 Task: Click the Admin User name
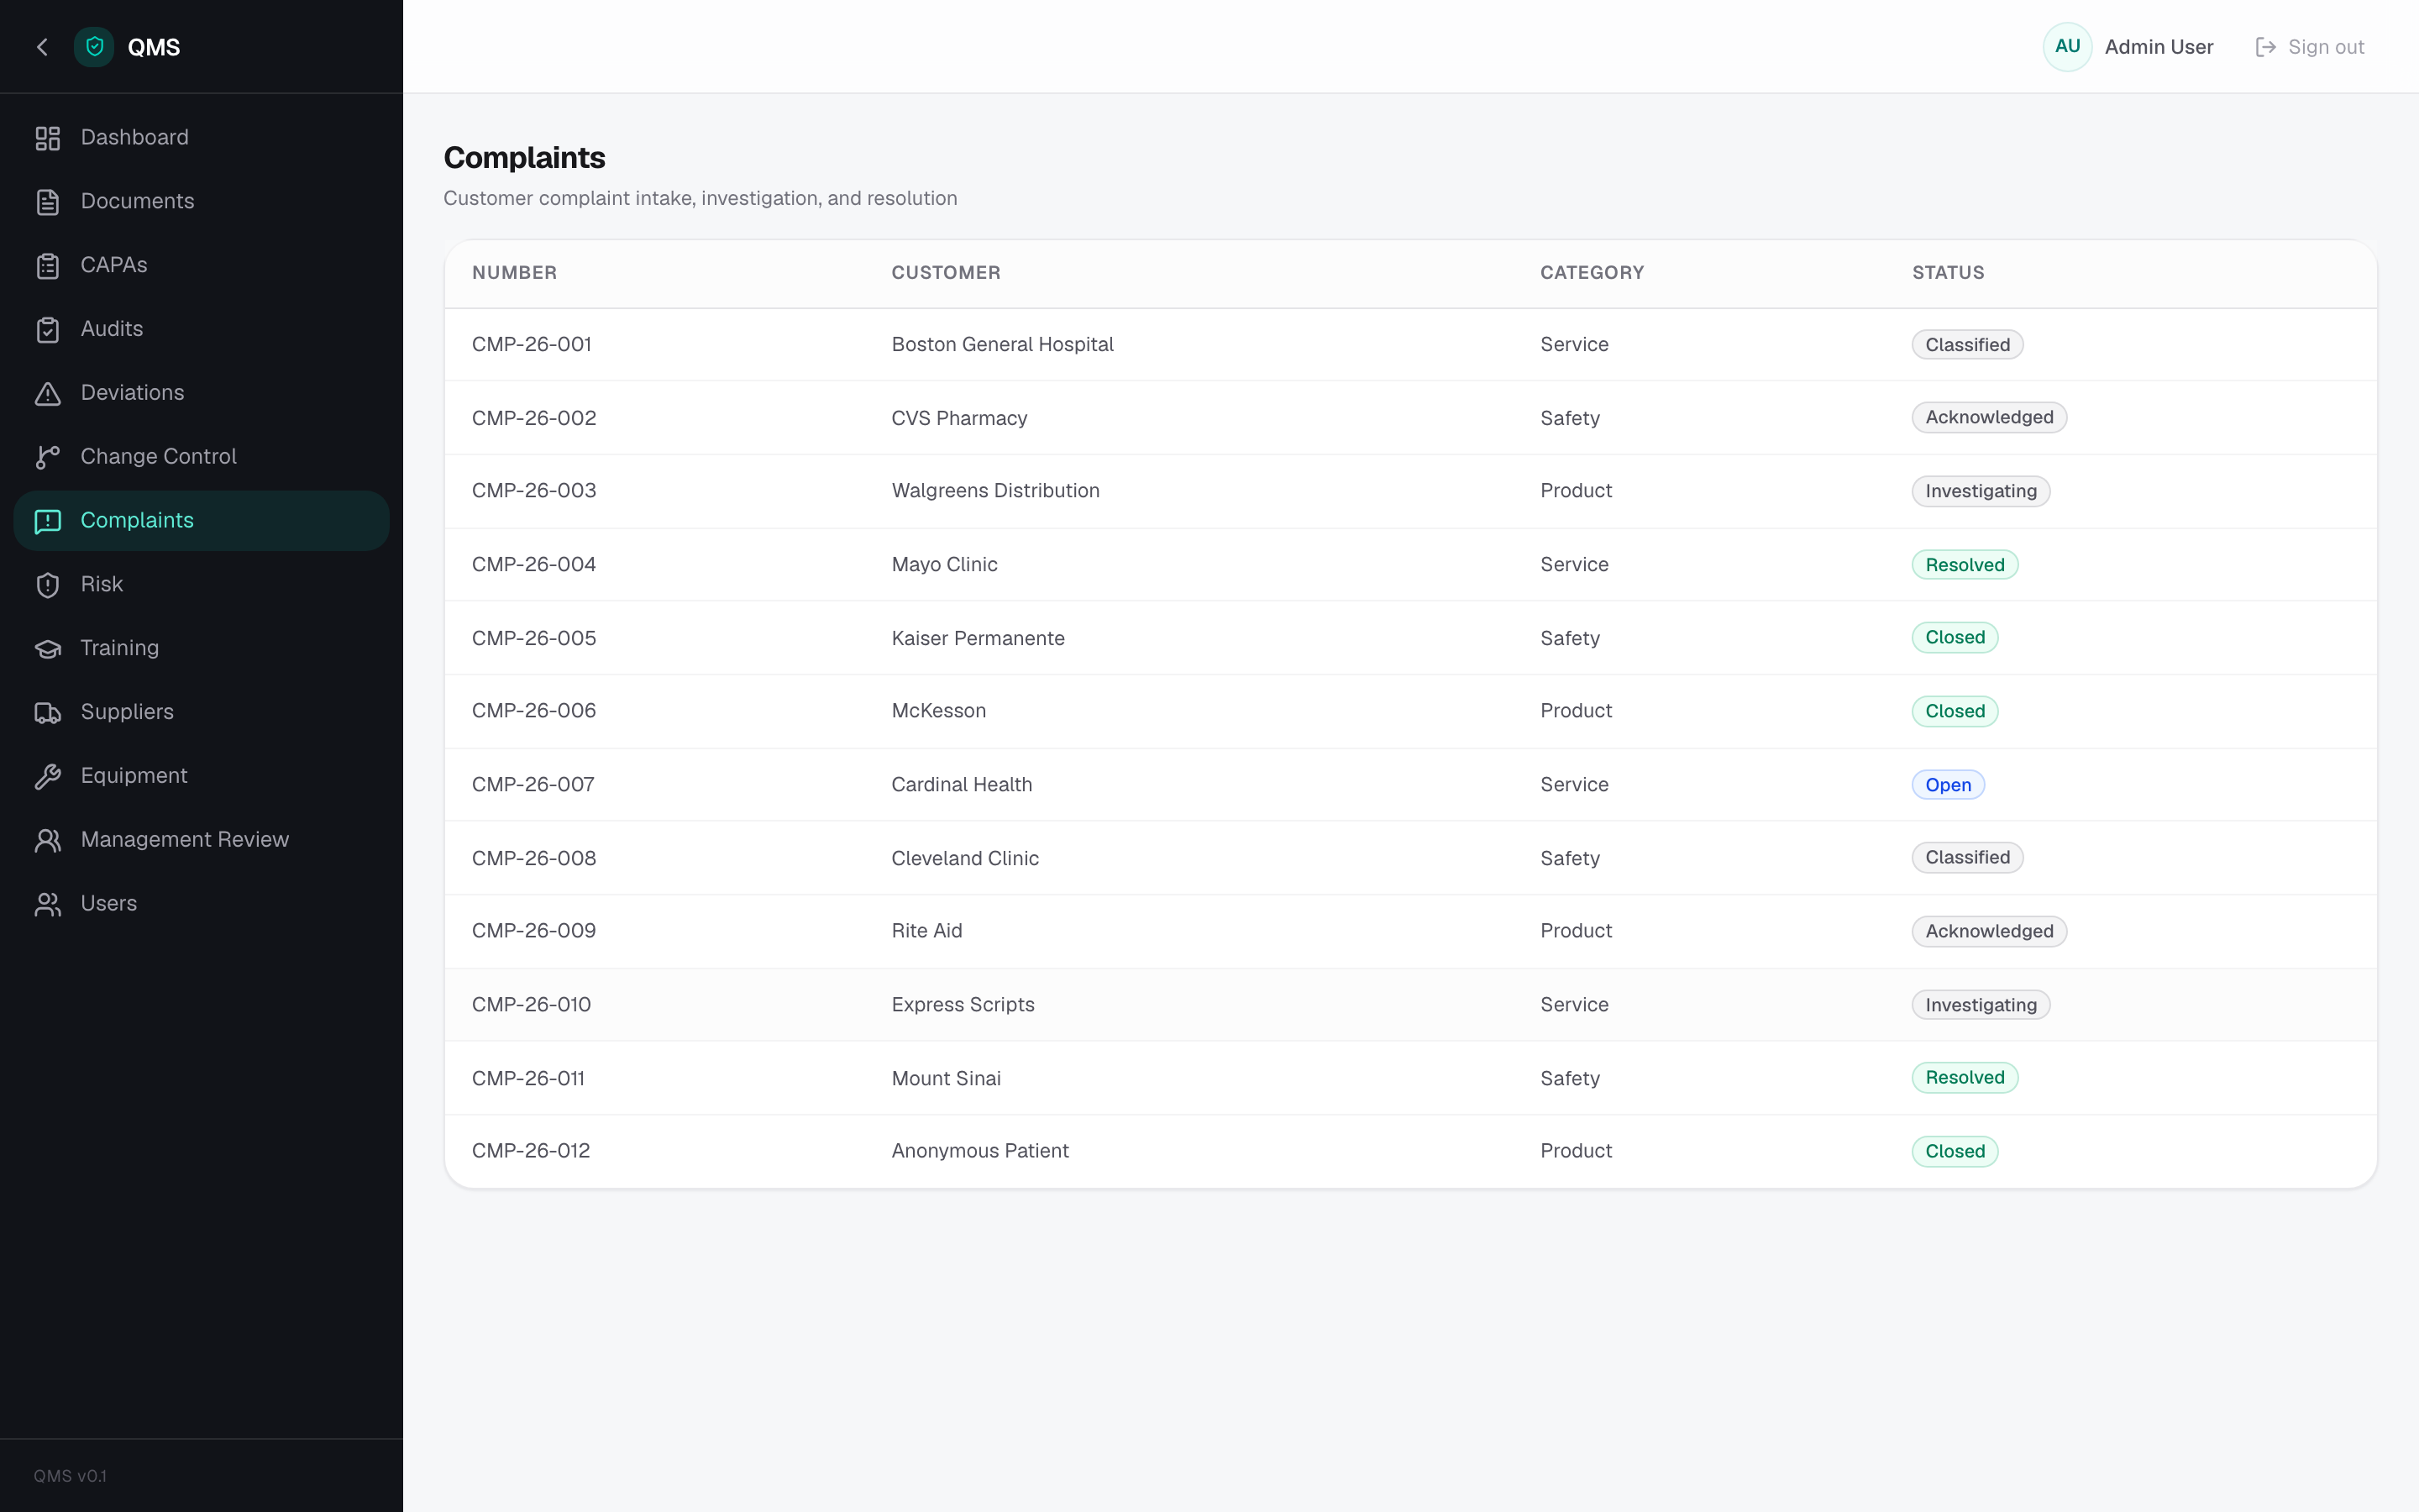click(x=2158, y=47)
